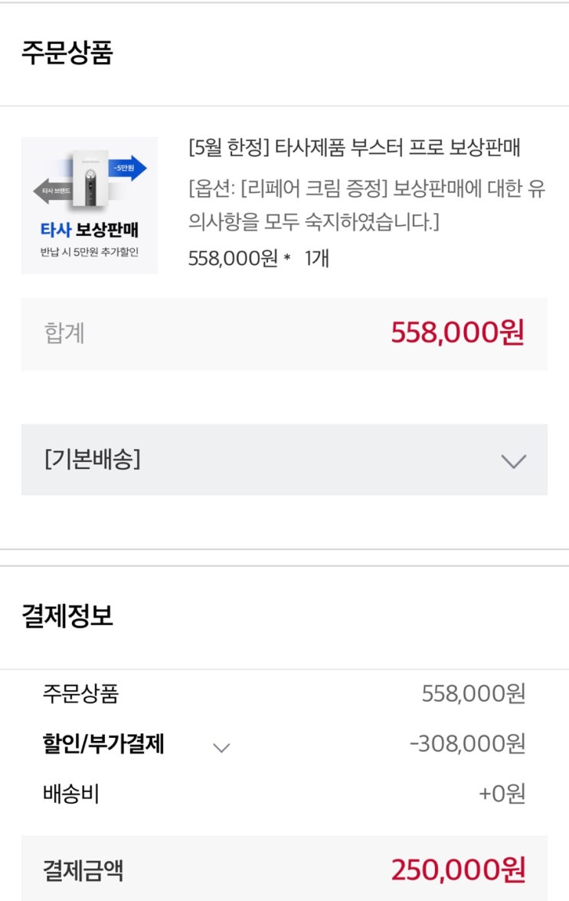Click the 주문상품 section heading

(x=67, y=54)
